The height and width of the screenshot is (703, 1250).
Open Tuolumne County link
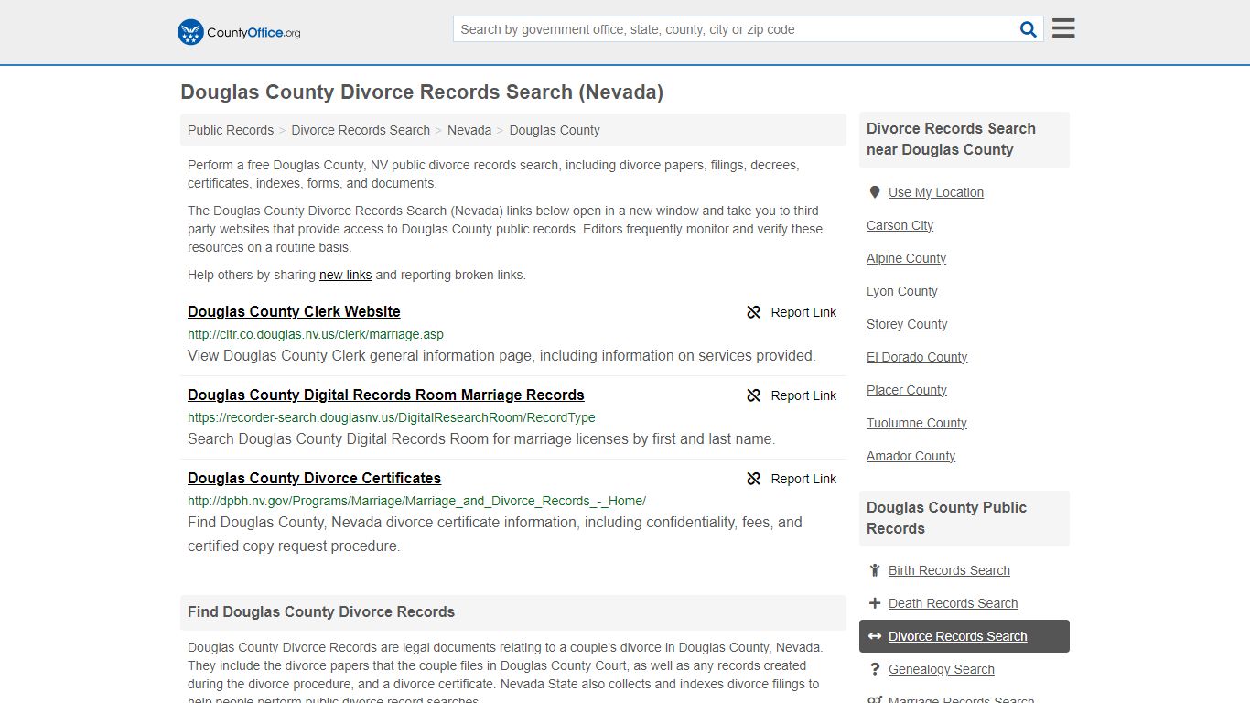[x=917, y=423]
